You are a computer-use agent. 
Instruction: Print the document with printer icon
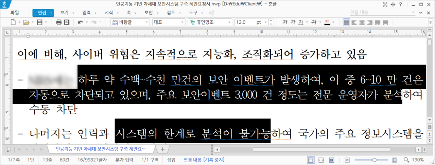tap(58, 22)
